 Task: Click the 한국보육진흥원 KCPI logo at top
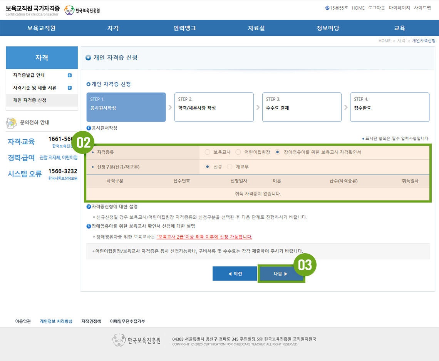[82, 10]
